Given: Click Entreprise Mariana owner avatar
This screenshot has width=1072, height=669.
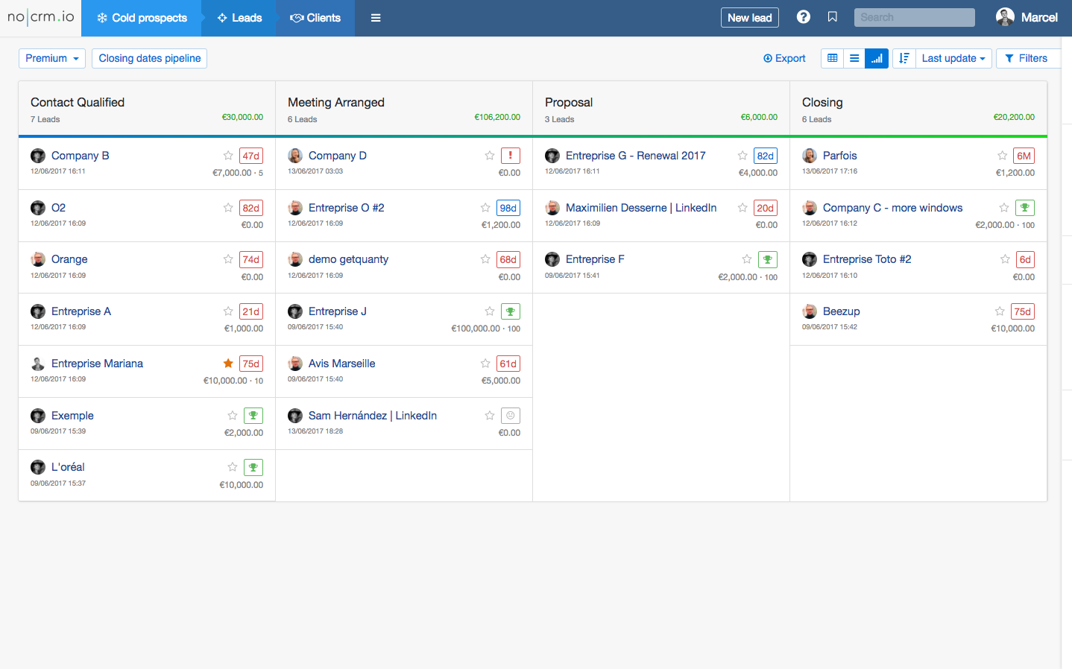Looking at the screenshot, I should 38,364.
